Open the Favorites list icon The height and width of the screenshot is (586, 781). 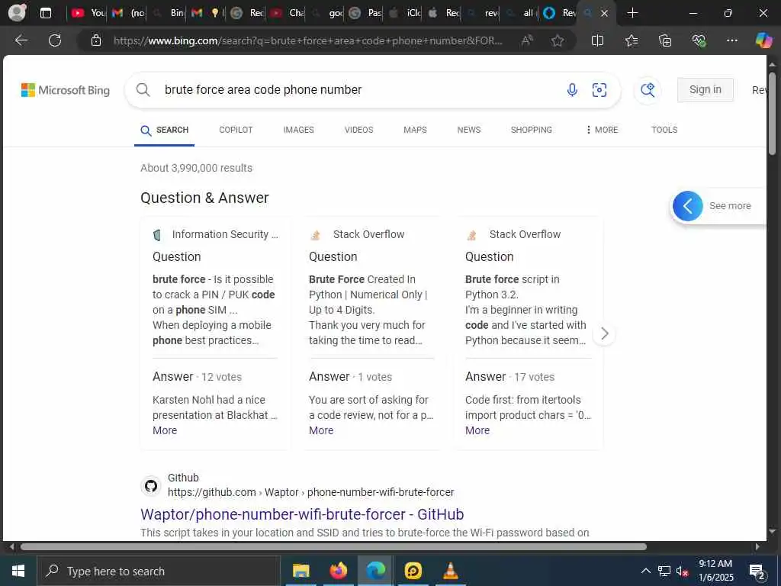click(x=632, y=40)
